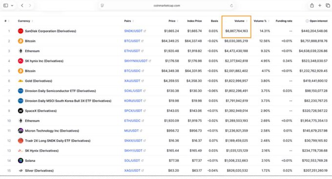Sort by Pairs column header
This screenshot has height=179, width=332.
[129, 21]
